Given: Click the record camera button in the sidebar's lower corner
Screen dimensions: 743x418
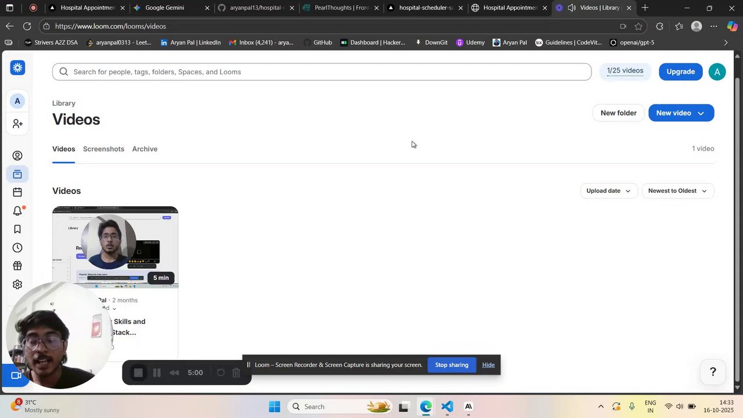Looking at the screenshot, I should pyautogui.click(x=16, y=376).
